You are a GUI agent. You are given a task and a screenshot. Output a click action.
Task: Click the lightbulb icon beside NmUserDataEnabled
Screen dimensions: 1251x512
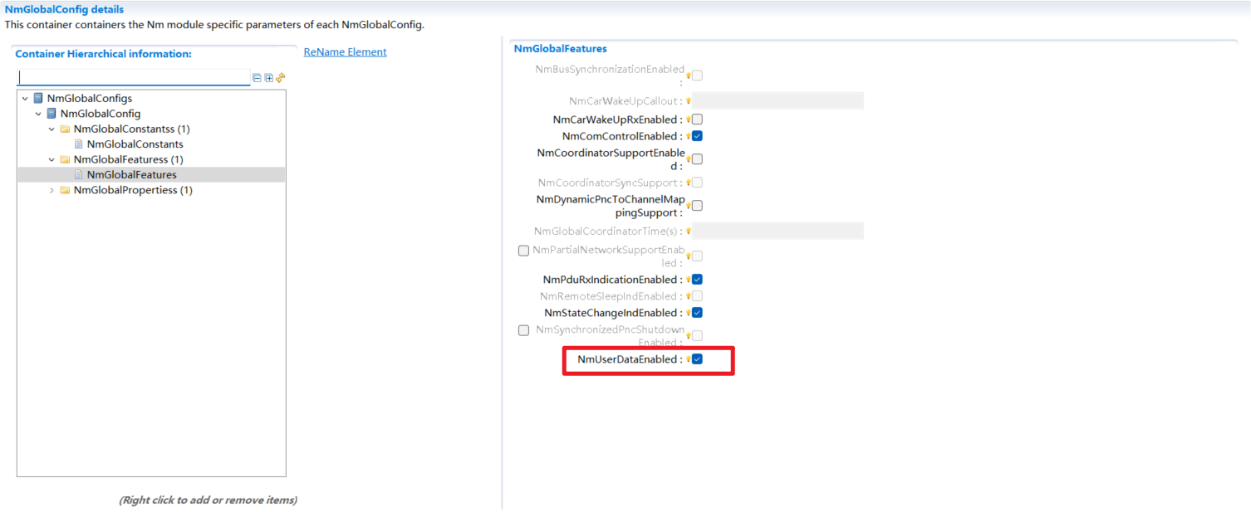689,360
